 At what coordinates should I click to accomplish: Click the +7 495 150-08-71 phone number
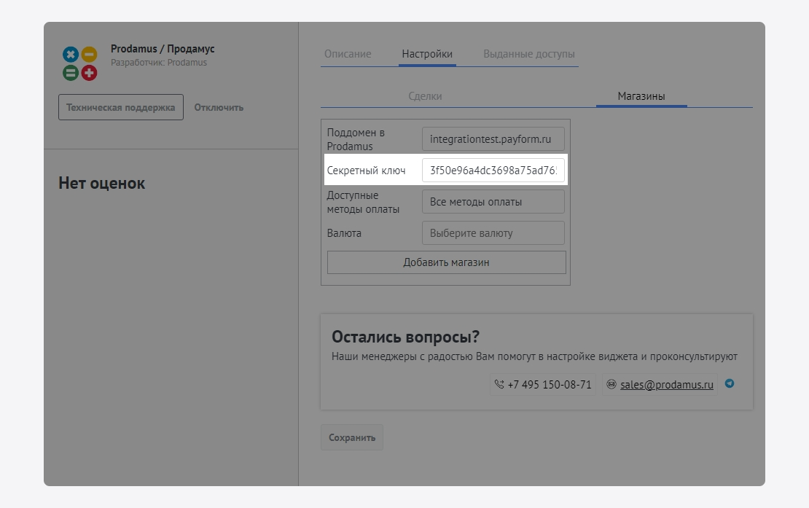click(x=550, y=385)
